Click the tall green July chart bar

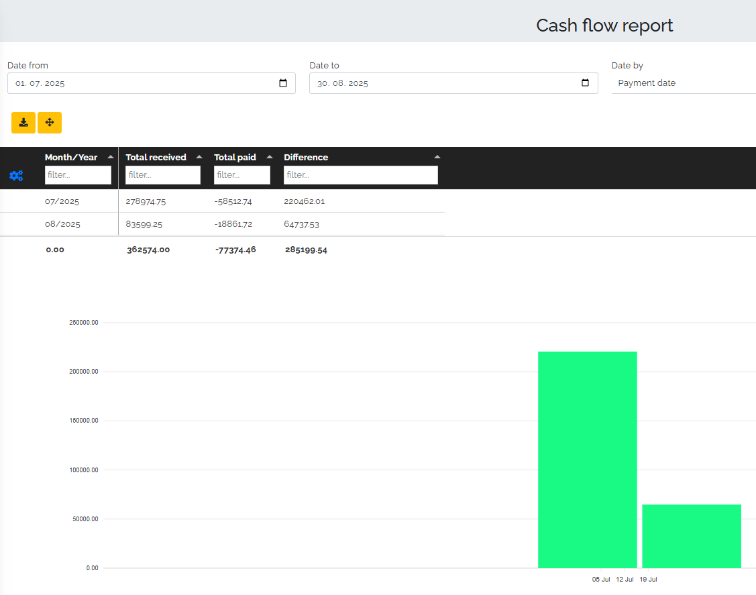[x=588, y=459]
